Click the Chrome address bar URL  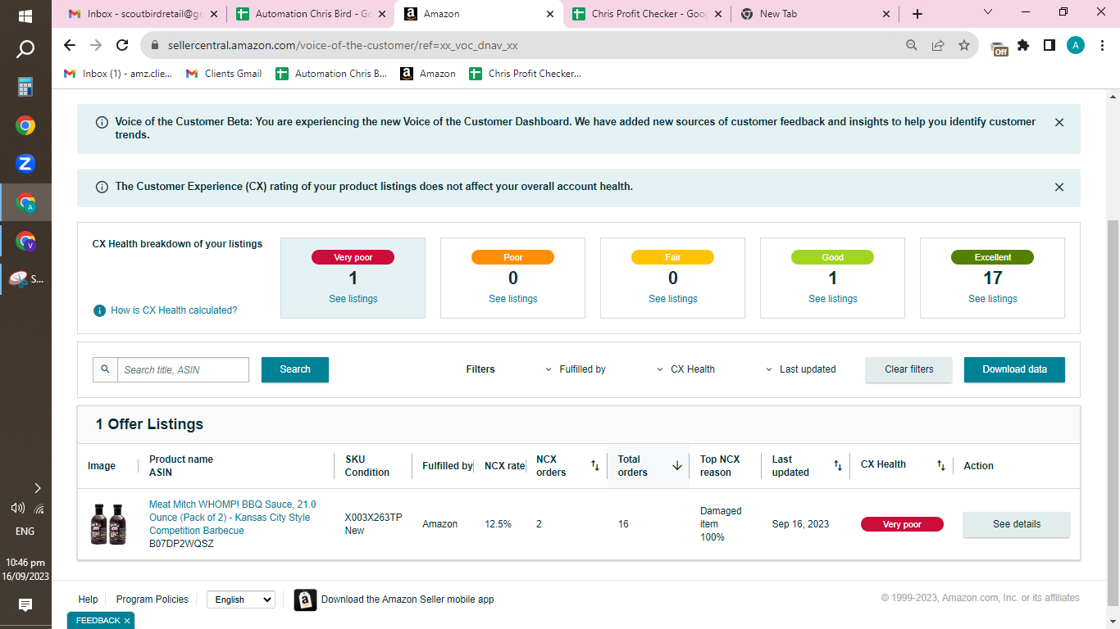(344, 46)
